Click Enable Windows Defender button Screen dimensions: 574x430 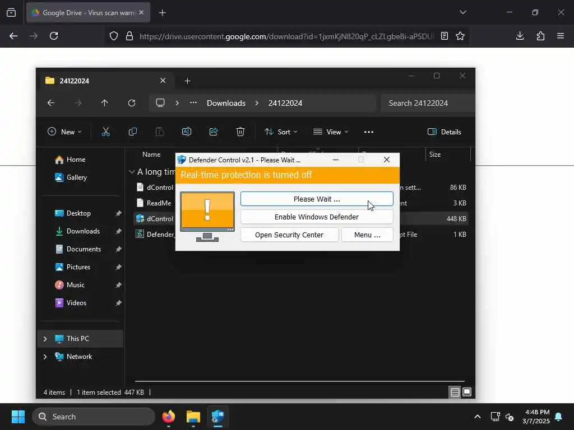317,217
